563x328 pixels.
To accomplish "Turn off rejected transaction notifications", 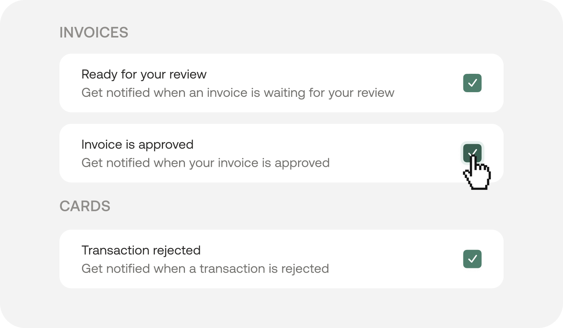I will (x=472, y=259).
